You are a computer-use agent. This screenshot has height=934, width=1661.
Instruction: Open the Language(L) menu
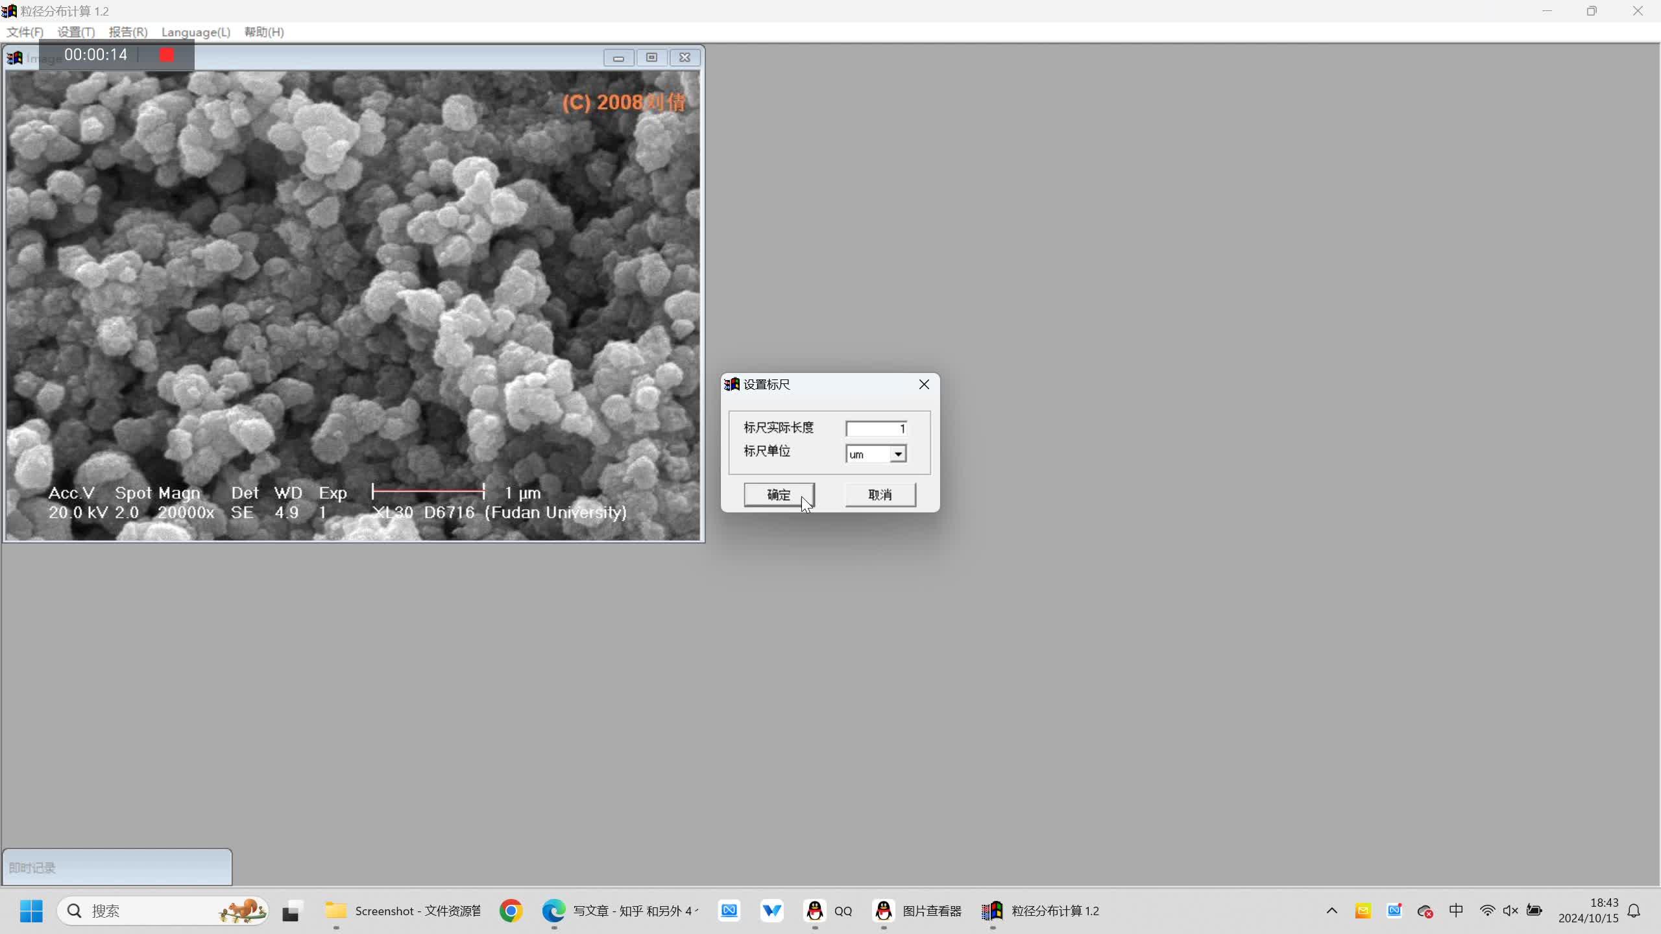(195, 32)
